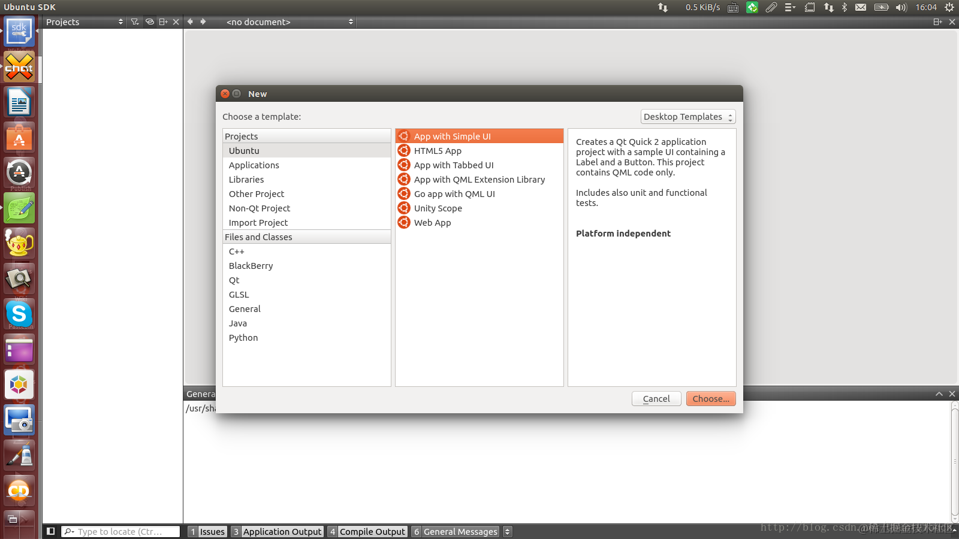The width and height of the screenshot is (959, 539).
Task: Open the keyboard indicator in top panel
Action: (733, 7)
